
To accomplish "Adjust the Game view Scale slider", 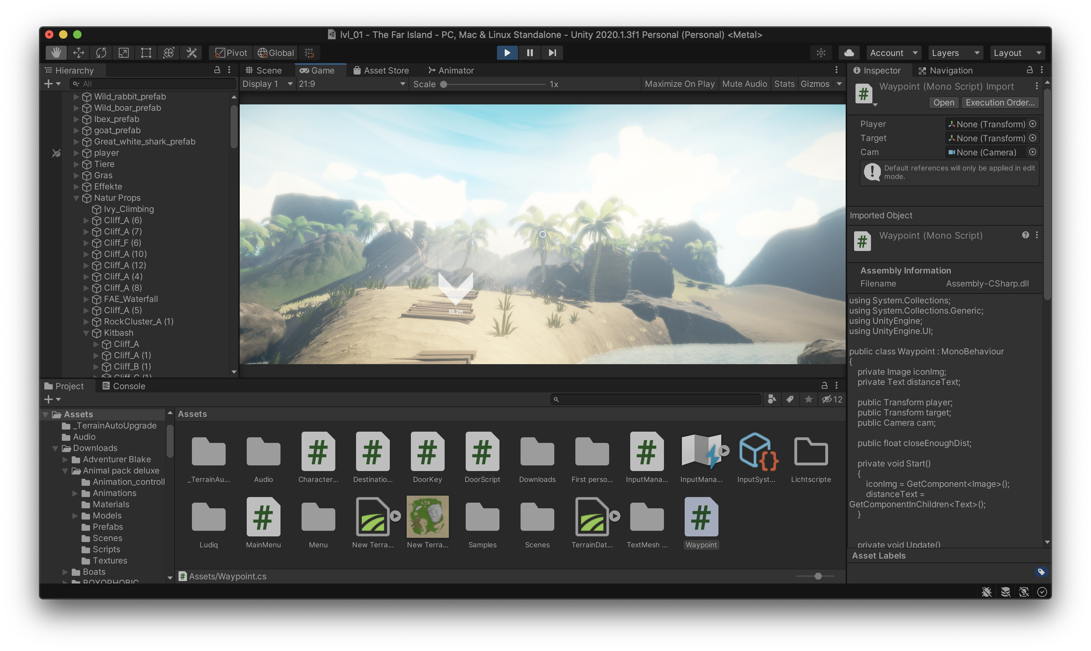I will click(444, 85).
